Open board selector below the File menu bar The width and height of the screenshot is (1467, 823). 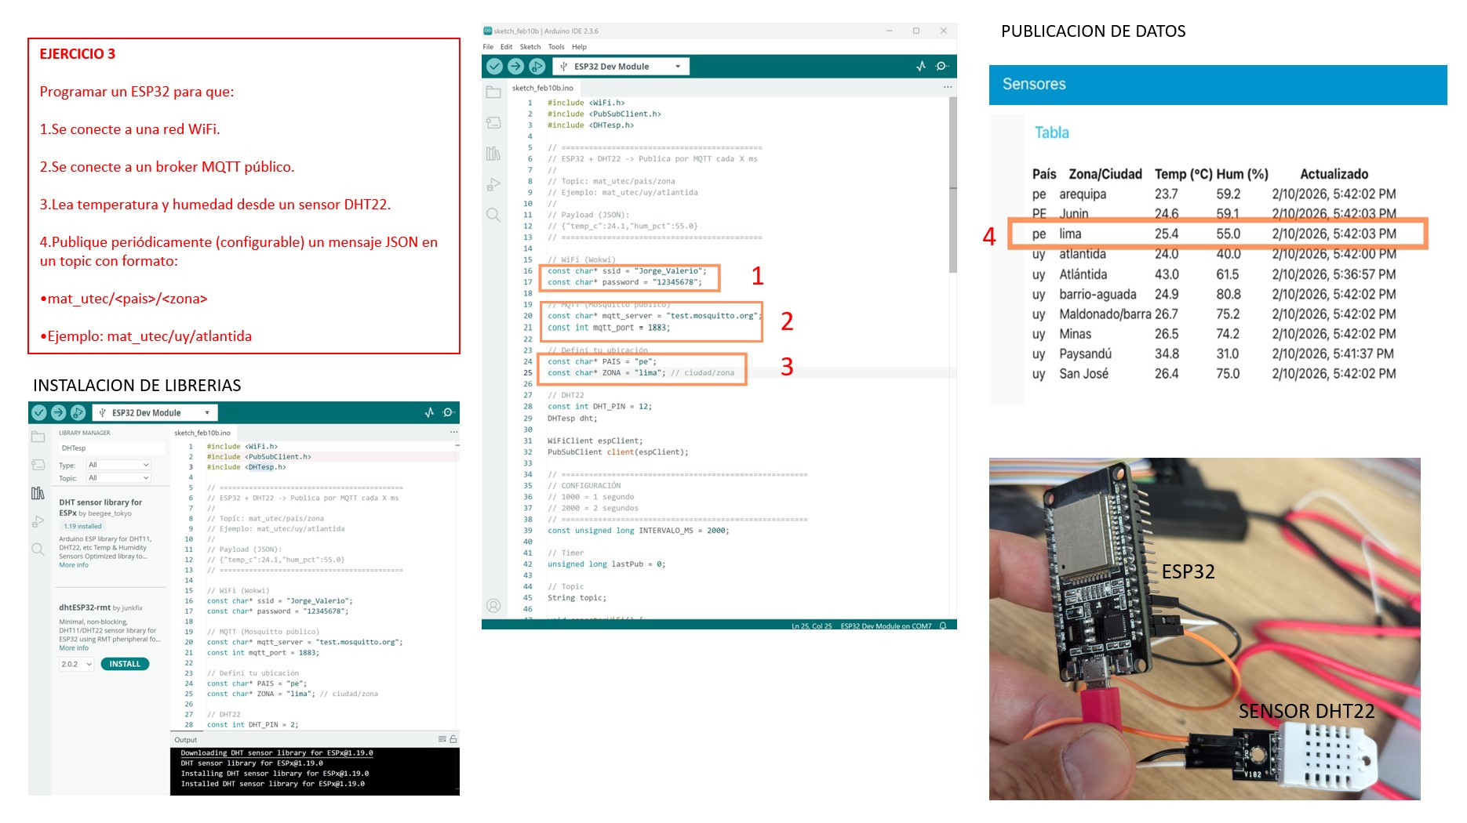pyautogui.click(x=621, y=67)
